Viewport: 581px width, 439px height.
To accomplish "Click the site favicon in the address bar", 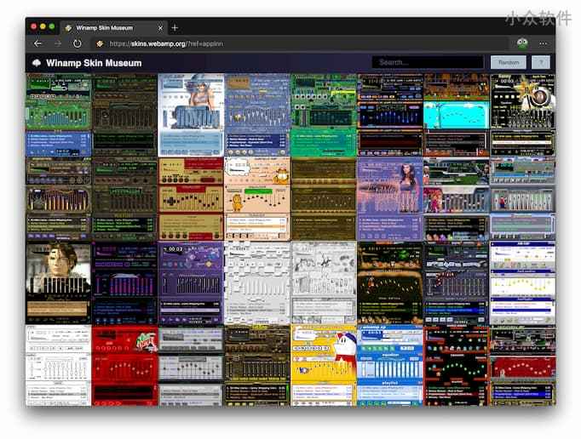I will pos(100,43).
